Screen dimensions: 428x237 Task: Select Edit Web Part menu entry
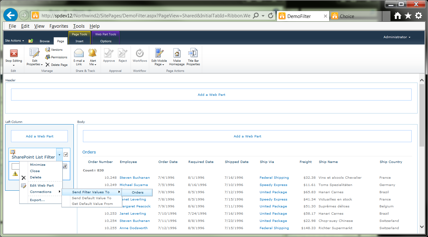coord(41,185)
